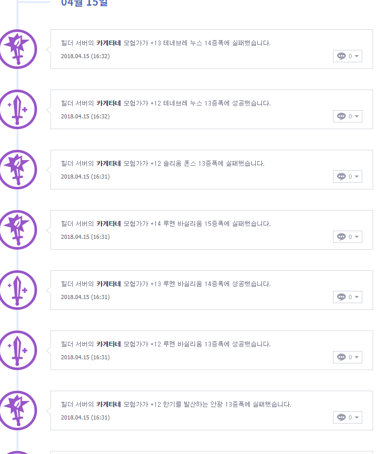
Task: Click 카게타네 name in 한기를 발산하는 안광 entry
Action: 108,405
